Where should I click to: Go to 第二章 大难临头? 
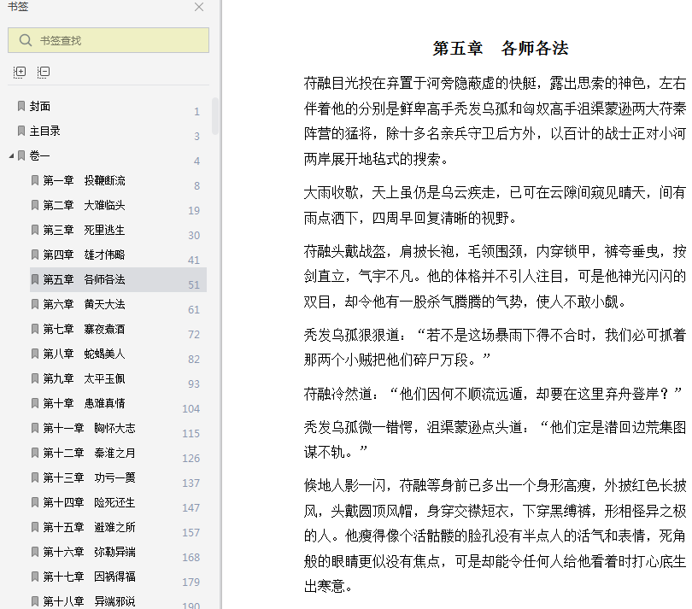tap(84, 205)
